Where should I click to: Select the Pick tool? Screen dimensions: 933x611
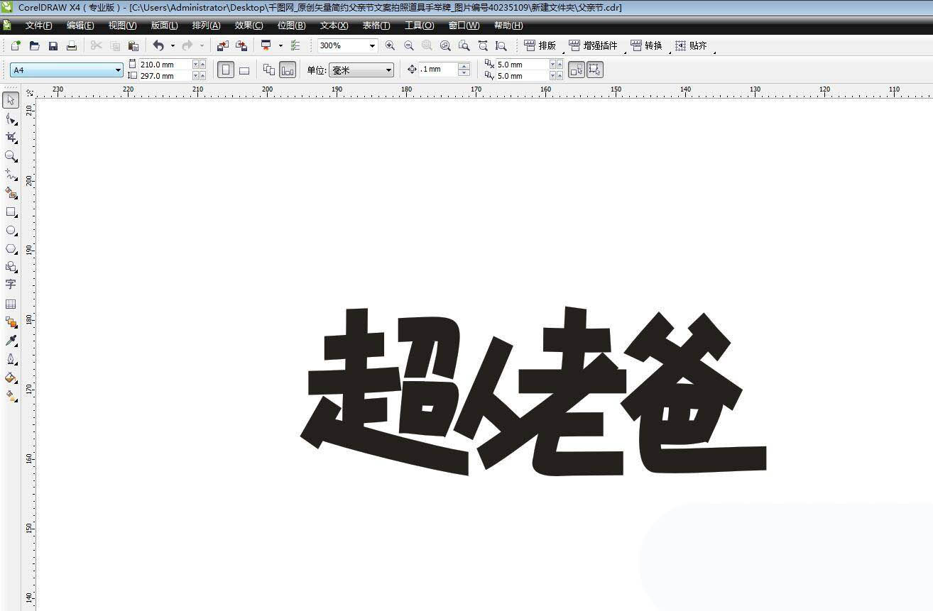11,100
